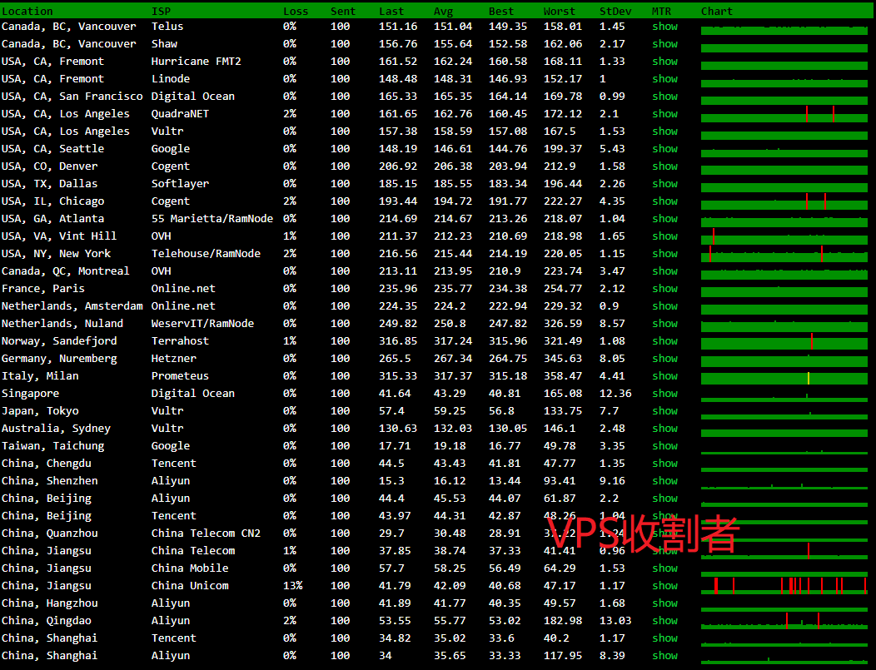The width and height of the screenshot is (876, 670).
Task: Click the chart for Jiangsu China Unicom
Action: click(x=784, y=586)
